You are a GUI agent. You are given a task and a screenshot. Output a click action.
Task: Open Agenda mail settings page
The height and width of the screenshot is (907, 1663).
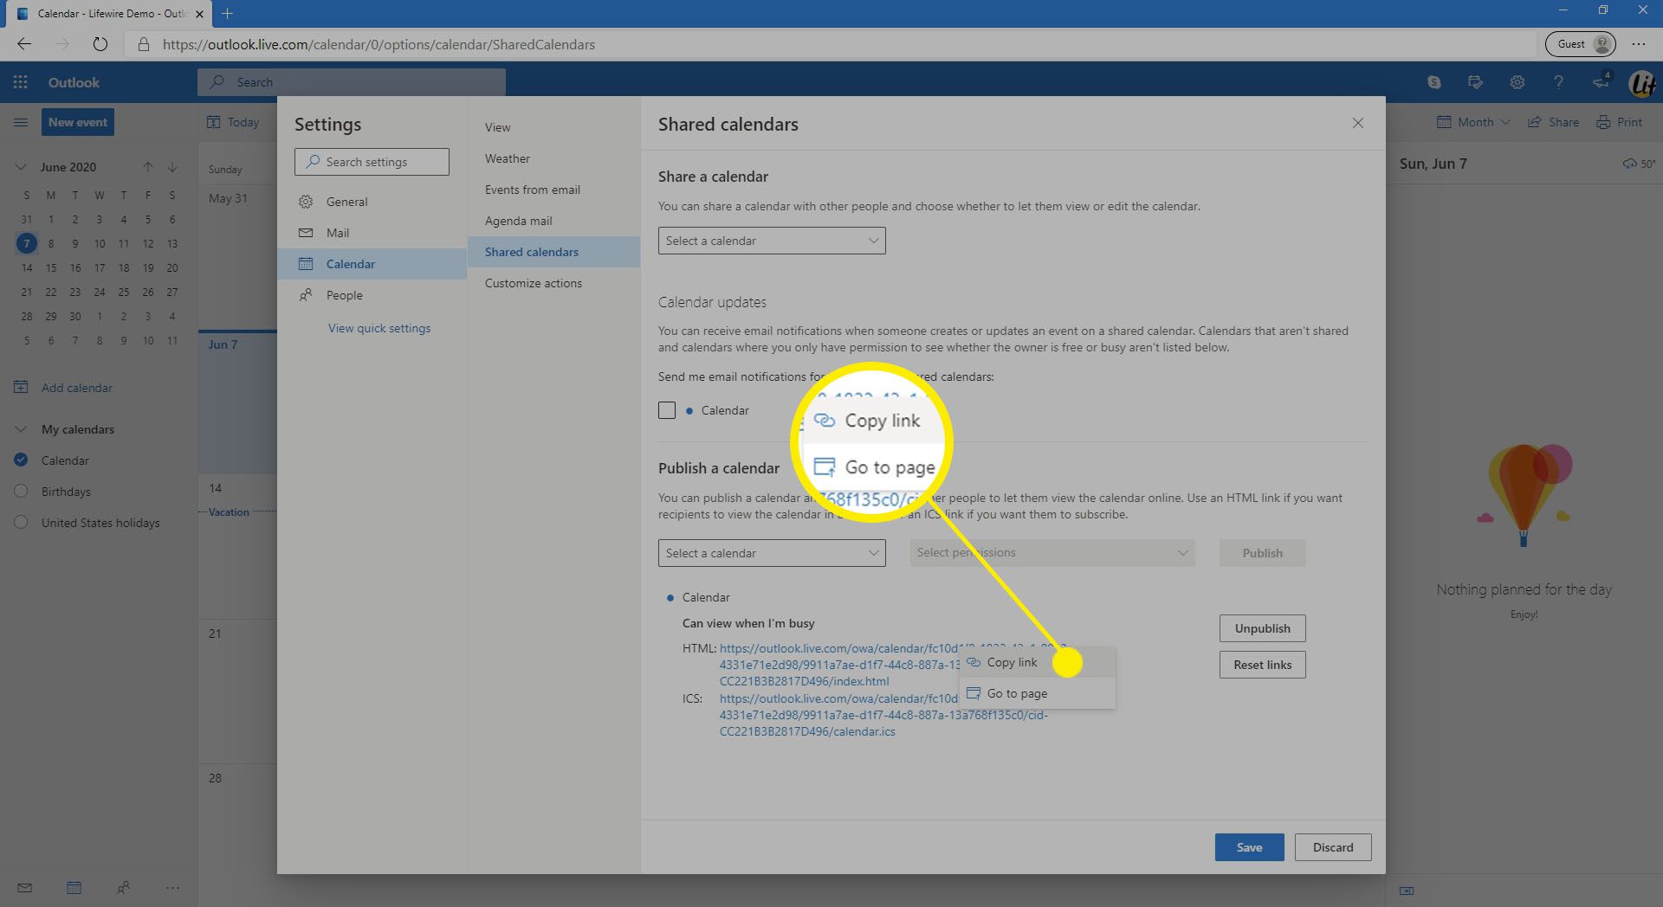[554, 221]
